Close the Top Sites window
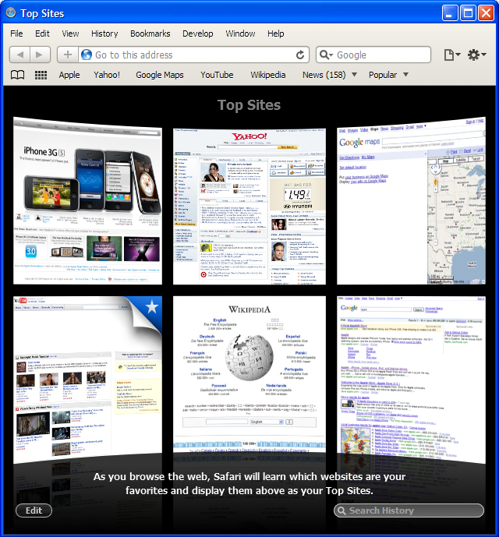This screenshot has height=537, width=499. coord(486,13)
